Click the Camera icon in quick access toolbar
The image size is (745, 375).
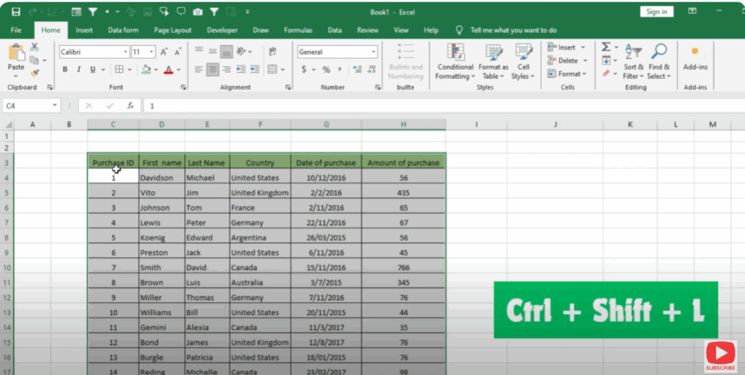198,12
